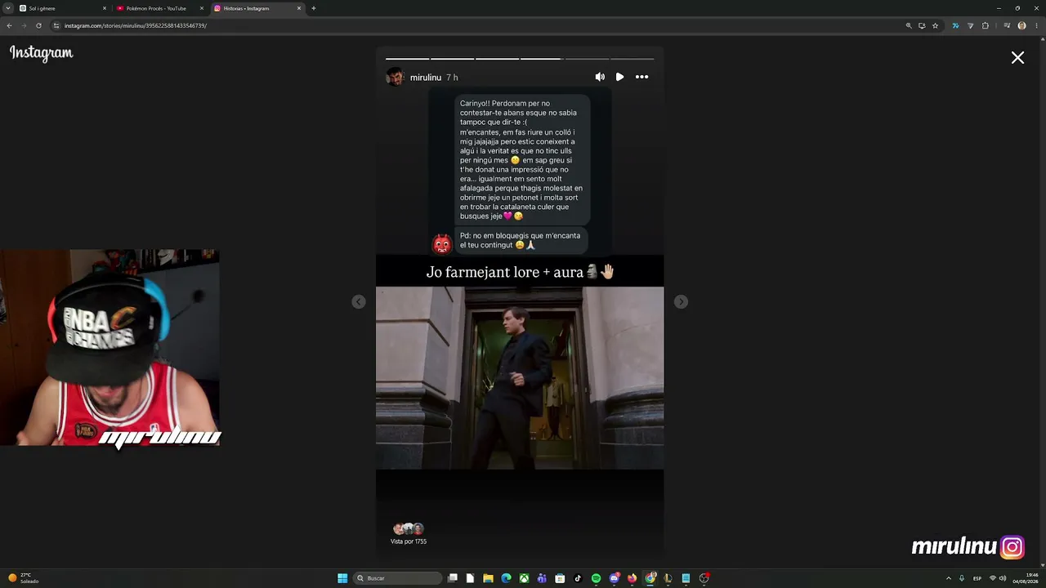
Task: Open File Explorer from the taskbar
Action: pyautogui.click(x=489, y=578)
